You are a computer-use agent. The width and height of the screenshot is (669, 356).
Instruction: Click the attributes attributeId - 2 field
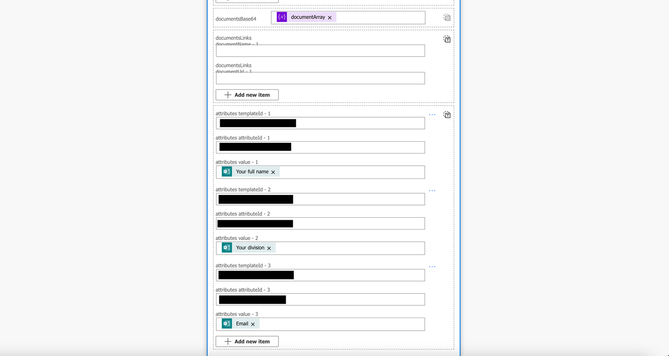pyautogui.click(x=320, y=223)
